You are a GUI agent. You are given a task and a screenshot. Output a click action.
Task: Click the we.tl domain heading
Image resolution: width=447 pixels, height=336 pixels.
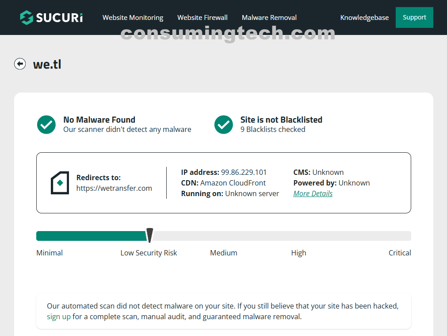pyautogui.click(x=47, y=64)
